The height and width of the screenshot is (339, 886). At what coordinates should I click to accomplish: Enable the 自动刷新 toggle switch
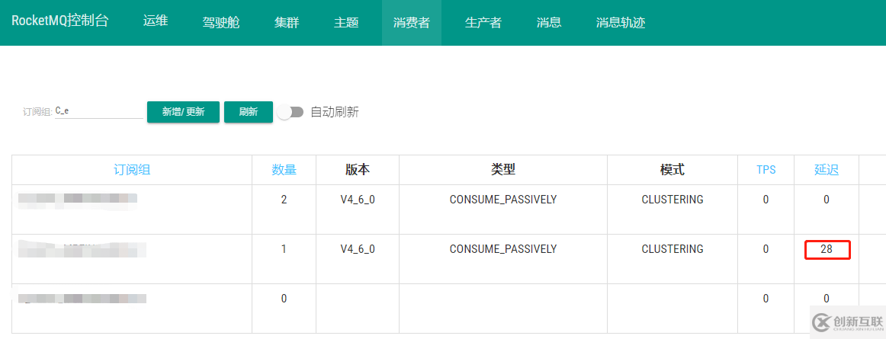point(290,112)
